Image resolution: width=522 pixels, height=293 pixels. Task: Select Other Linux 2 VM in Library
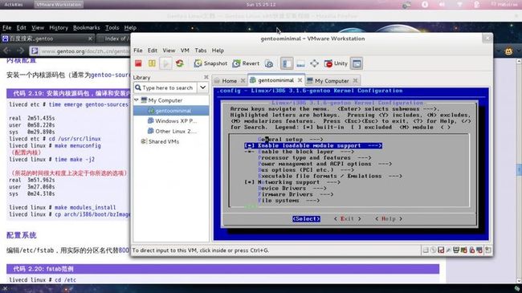(x=172, y=131)
